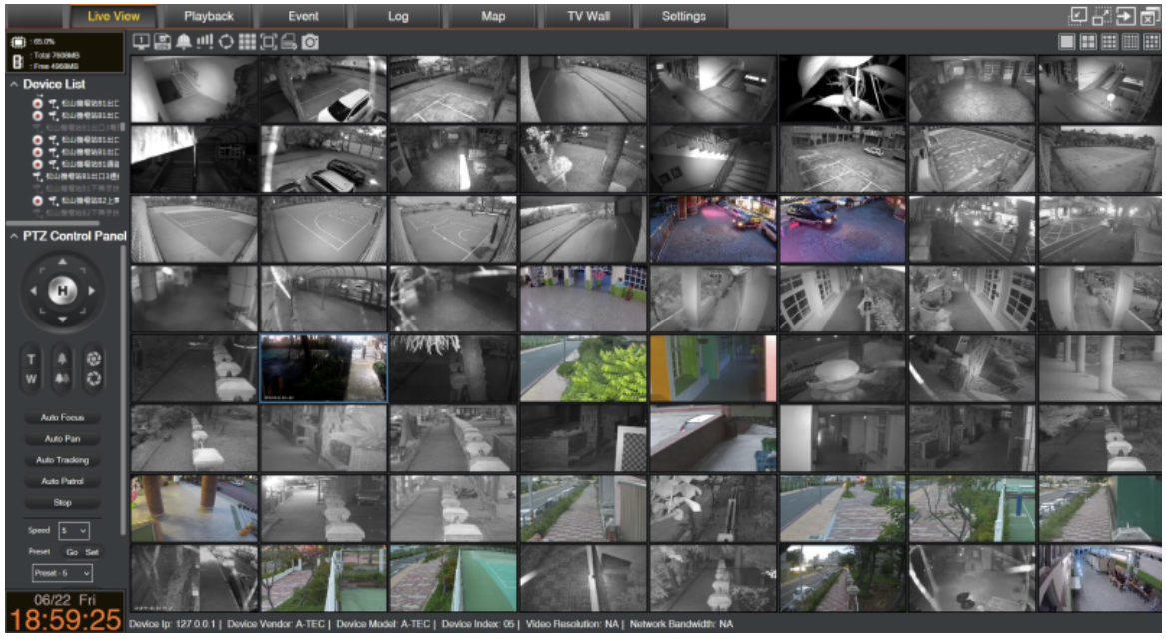1172x639 pixels.
Task: Select the bright green bush camera feed
Action: click(x=583, y=369)
